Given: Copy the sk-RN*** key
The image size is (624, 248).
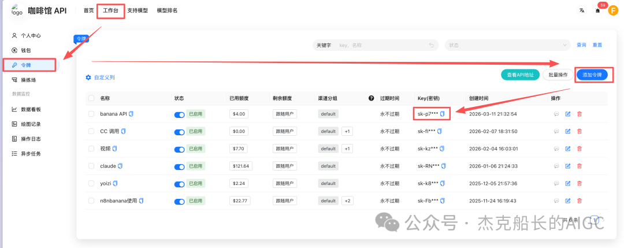Looking at the screenshot, I should (444, 165).
